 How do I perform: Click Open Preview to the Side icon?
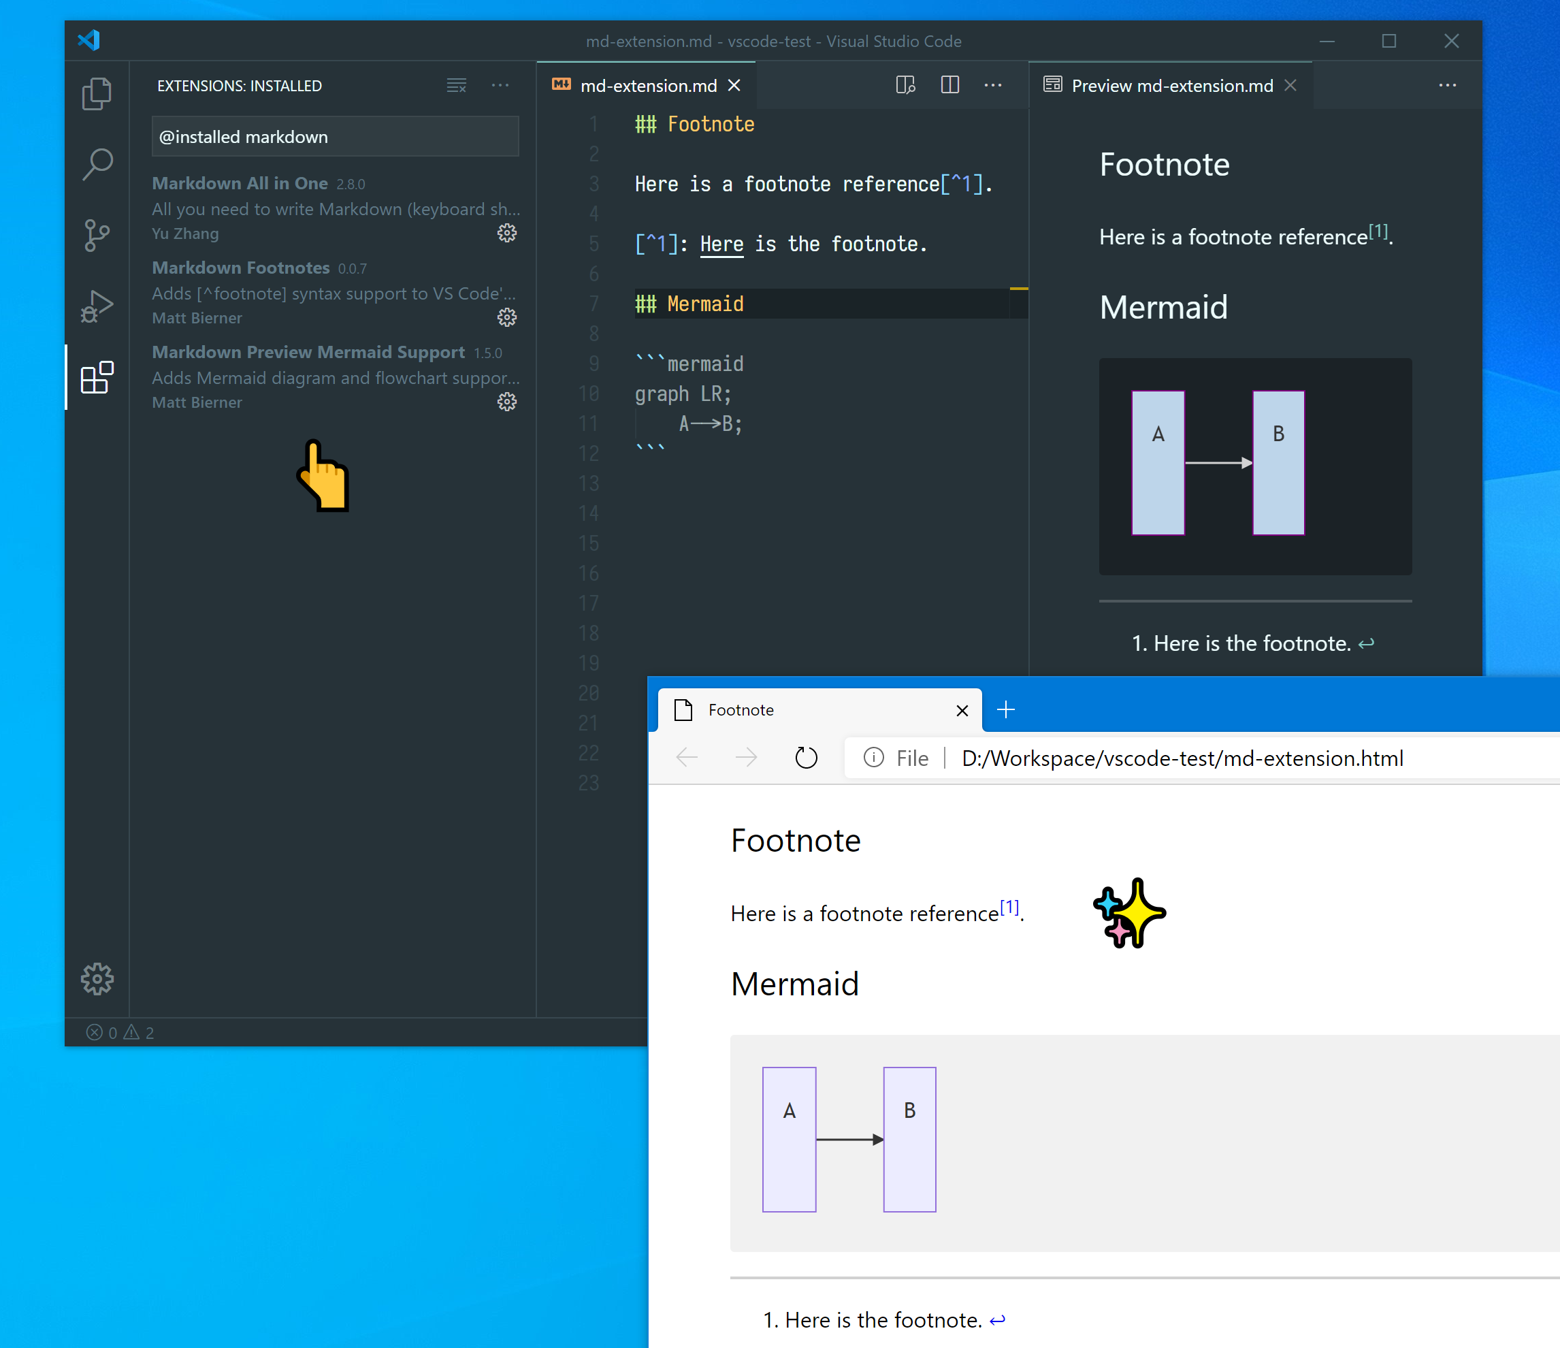(x=905, y=85)
